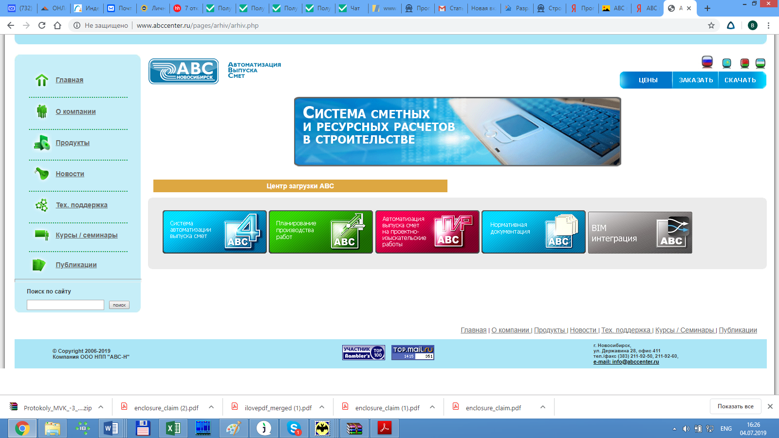Switch to the Новая вкладка browser tab
Image resolution: width=779 pixels, height=438 pixels.
[x=483, y=8]
